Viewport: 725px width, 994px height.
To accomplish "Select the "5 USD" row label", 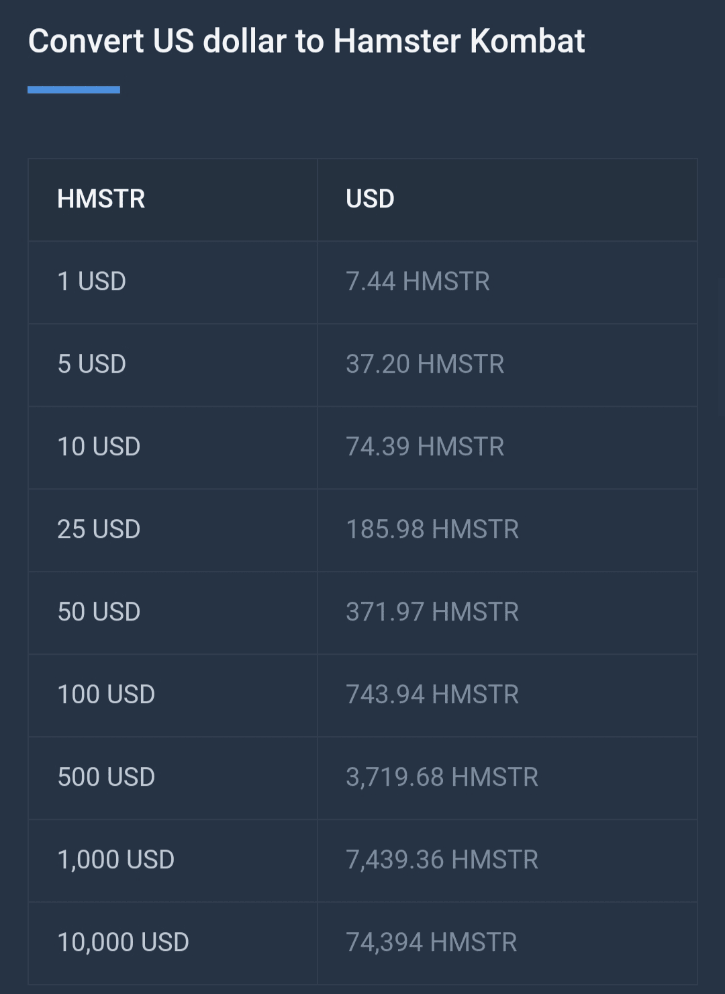I will pos(92,364).
